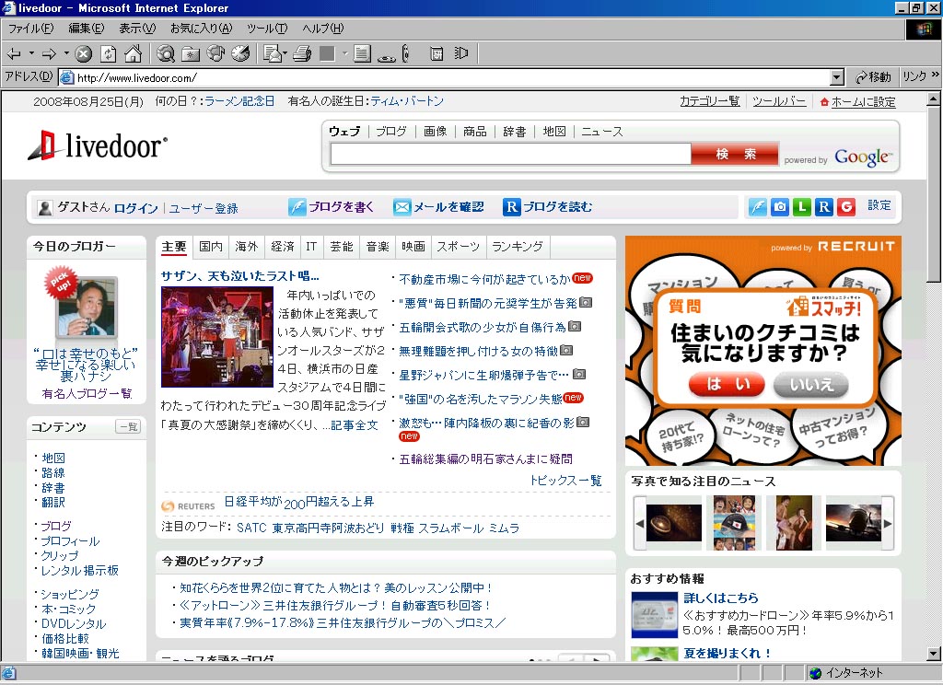Screen dimensions: 943x685
Task: Click the Google logo next to search
Action: (864, 157)
